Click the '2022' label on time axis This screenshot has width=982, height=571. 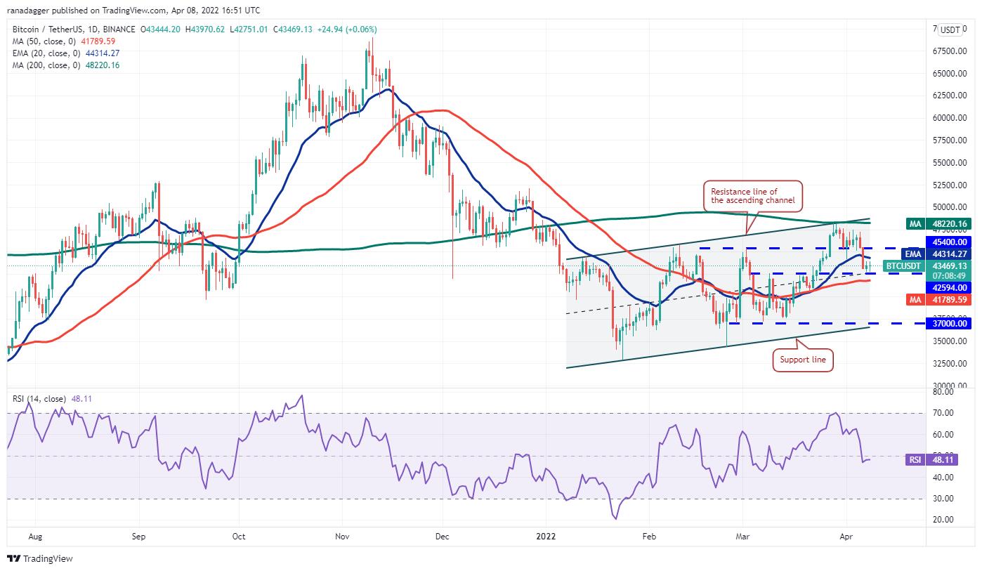pyautogui.click(x=546, y=536)
